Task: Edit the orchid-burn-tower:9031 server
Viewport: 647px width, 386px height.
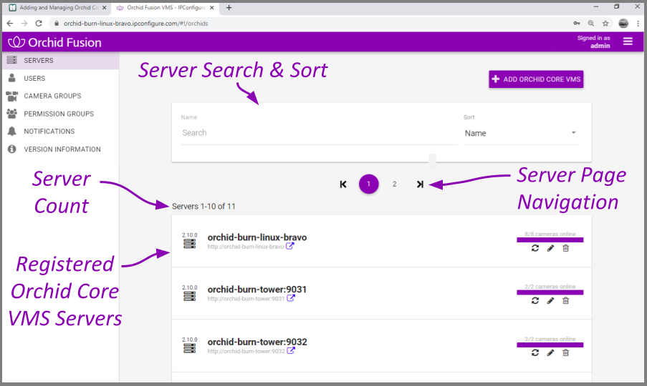Action: 550,301
